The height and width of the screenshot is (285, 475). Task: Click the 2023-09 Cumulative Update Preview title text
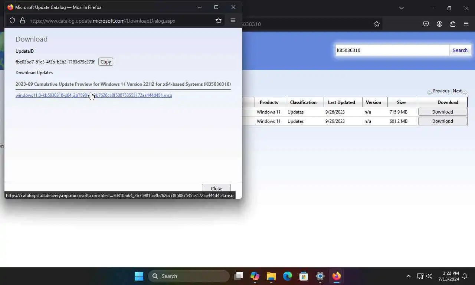click(123, 84)
